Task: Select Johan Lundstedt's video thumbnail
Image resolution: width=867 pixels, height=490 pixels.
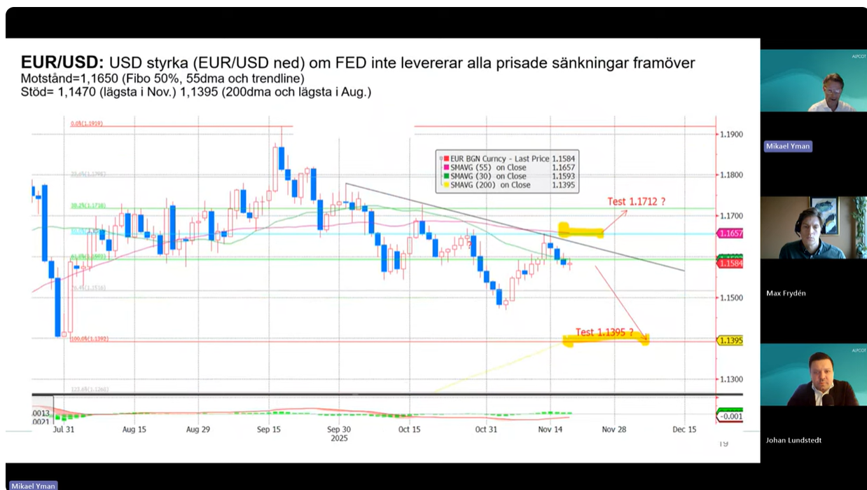Action: (x=813, y=375)
